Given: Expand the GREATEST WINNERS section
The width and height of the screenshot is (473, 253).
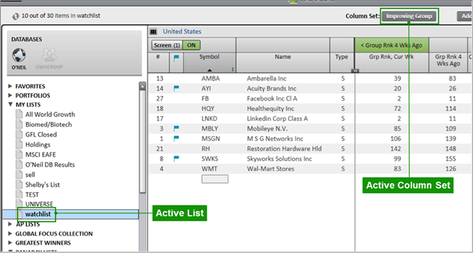Looking at the screenshot, I should [10, 243].
